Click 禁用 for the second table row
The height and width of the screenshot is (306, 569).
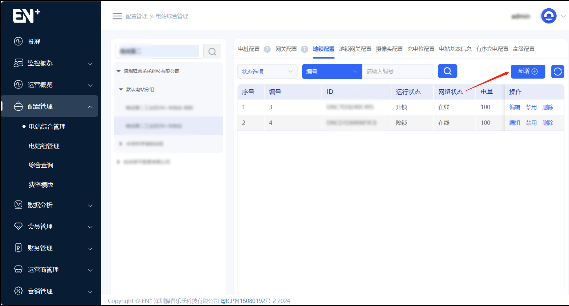click(531, 123)
